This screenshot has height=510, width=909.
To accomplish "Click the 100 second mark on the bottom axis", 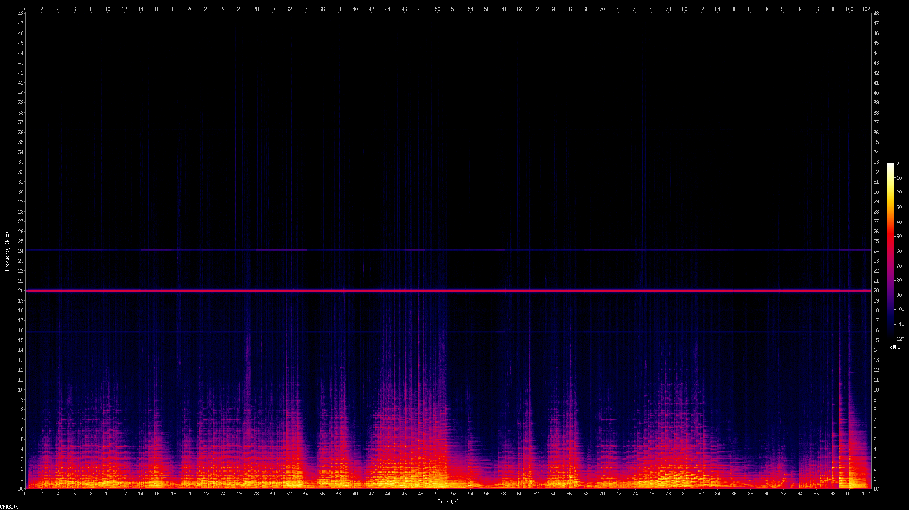I will point(849,494).
